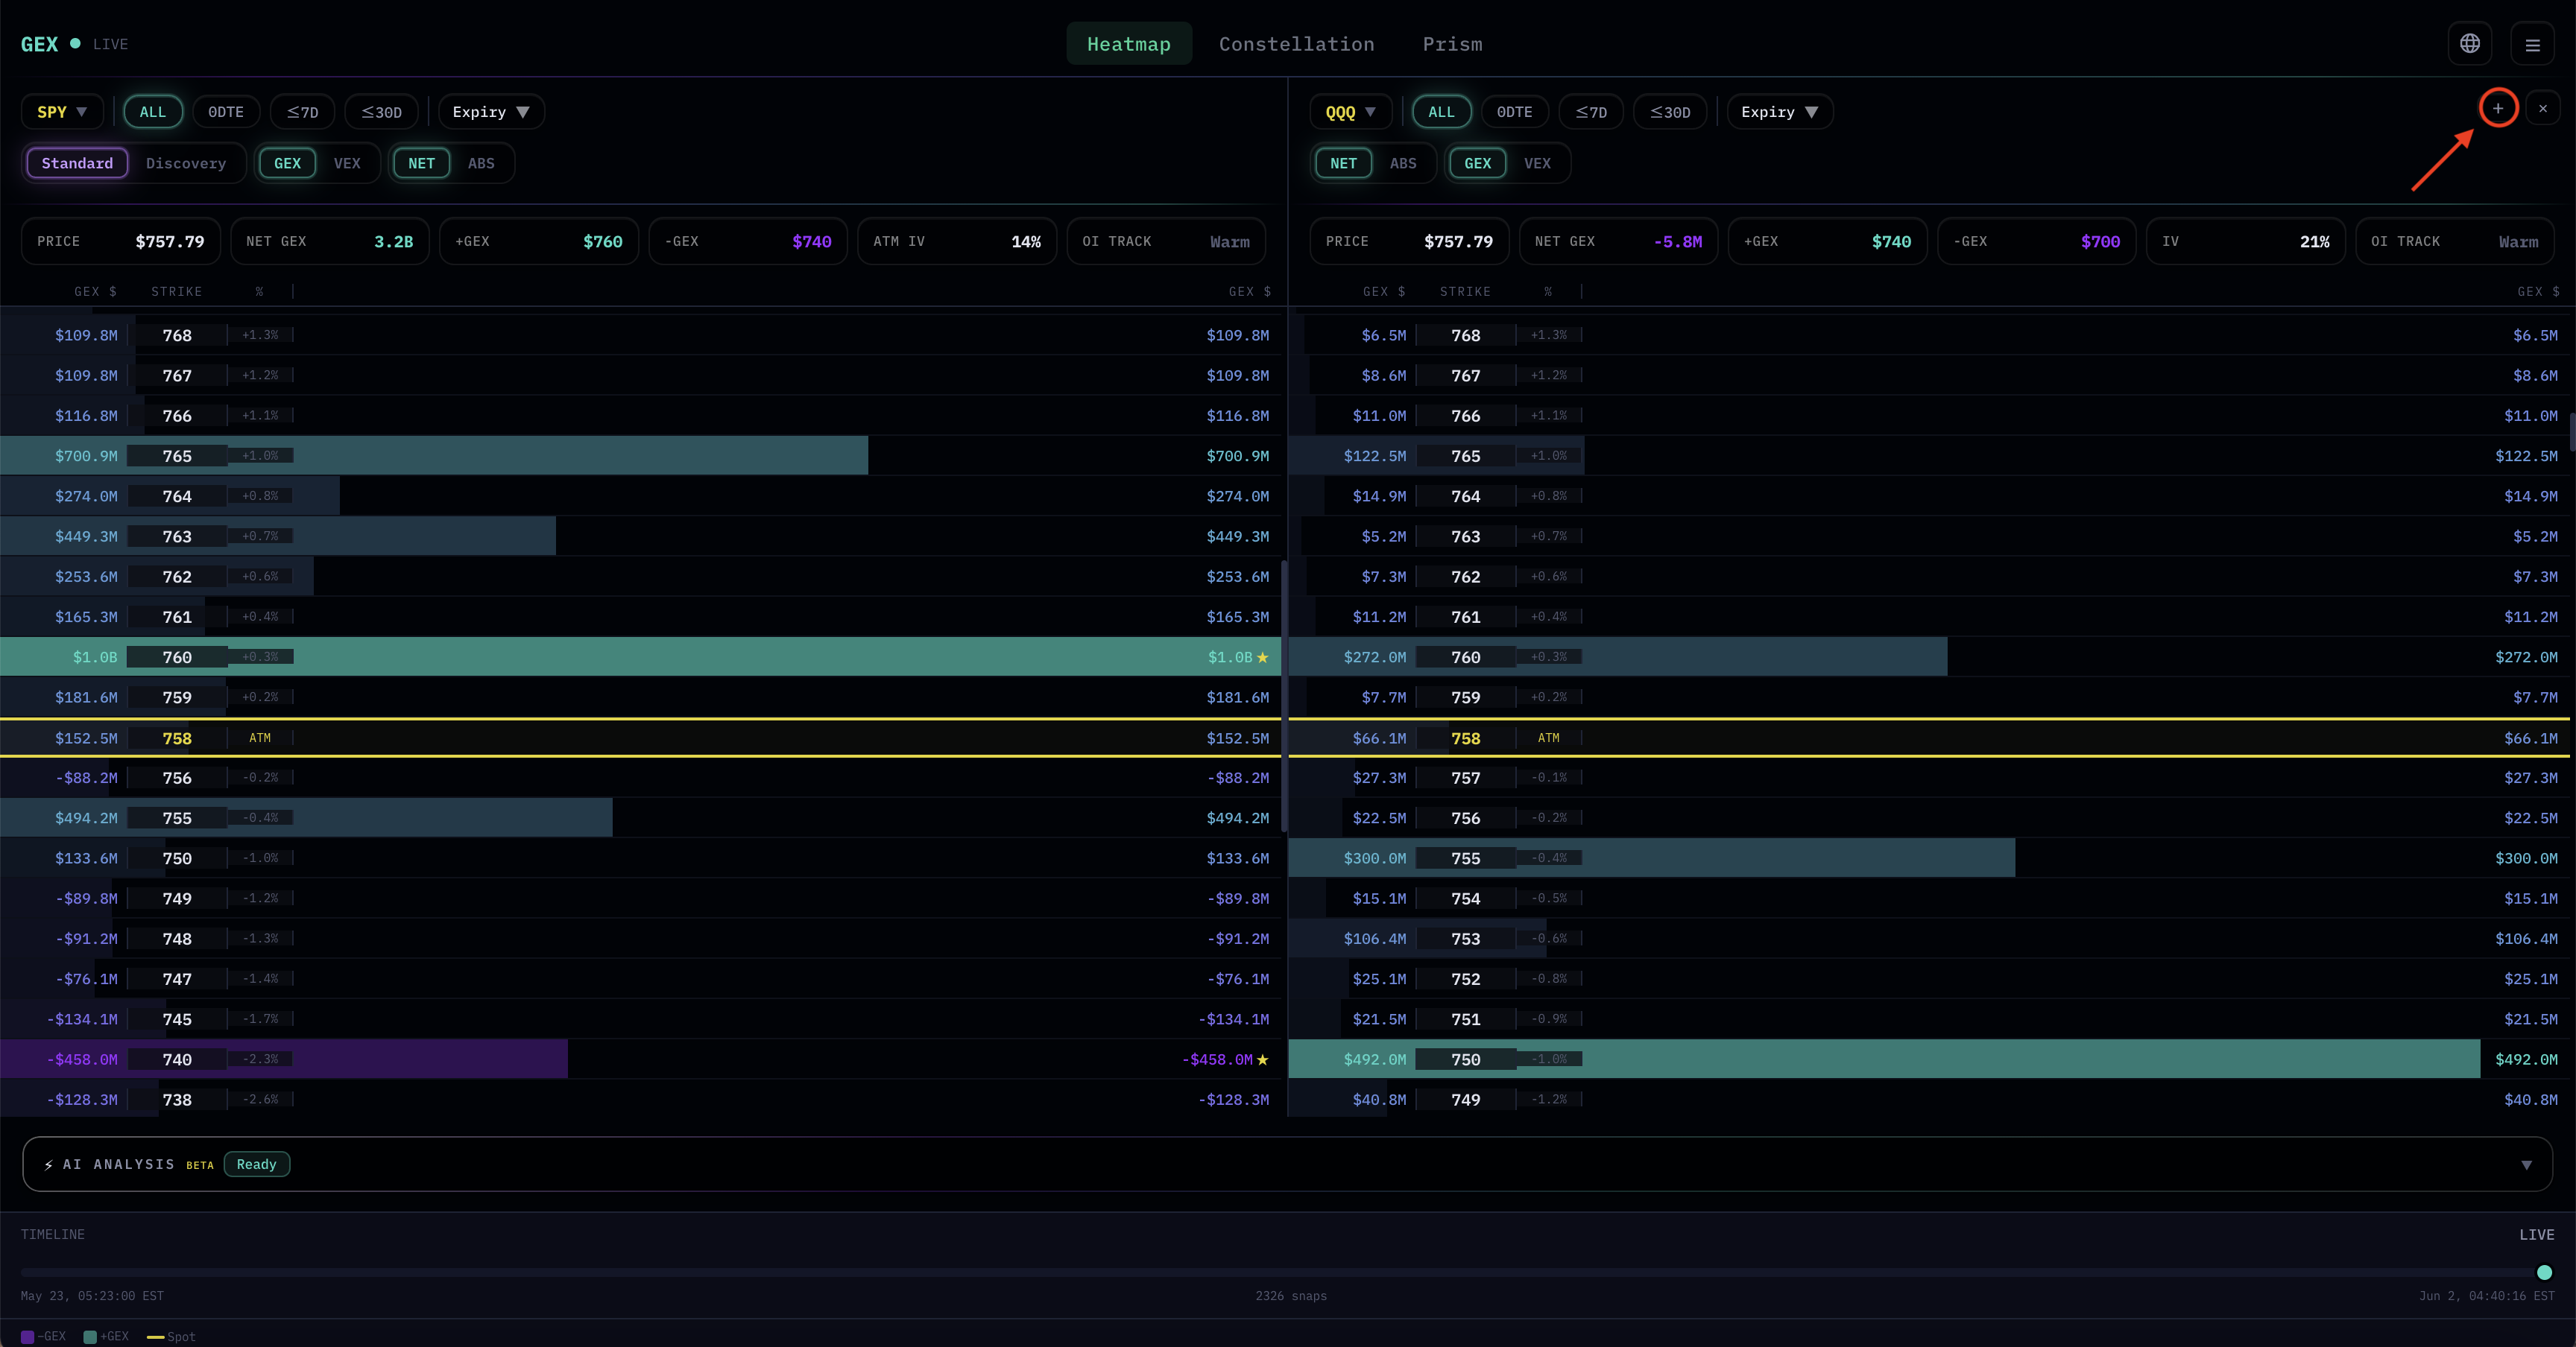Image resolution: width=2576 pixels, height=1347 pixels.
Task: Select ALL expiry filter in QQQ panel
Action: [1441, 112]
